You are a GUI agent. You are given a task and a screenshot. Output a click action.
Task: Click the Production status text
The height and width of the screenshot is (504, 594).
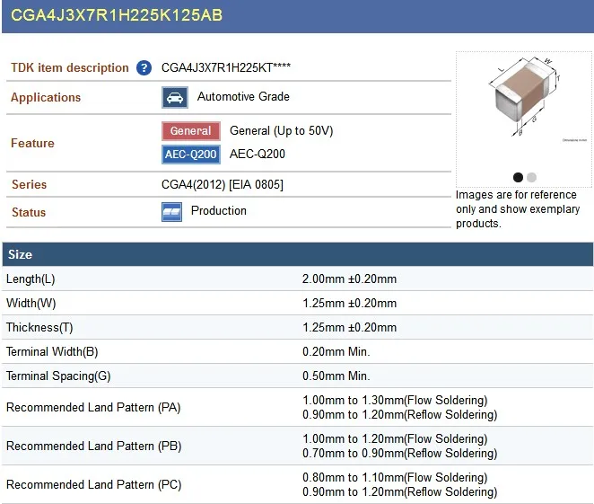tap(219, 210)
